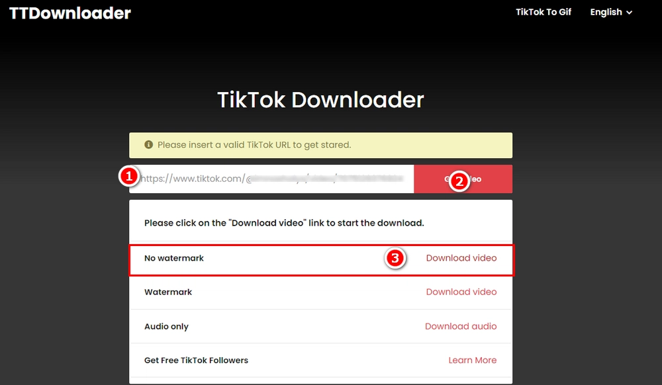This screenshot has width=662, height=385.
Task: Click the red circle numbered 1
Action: 129,176
